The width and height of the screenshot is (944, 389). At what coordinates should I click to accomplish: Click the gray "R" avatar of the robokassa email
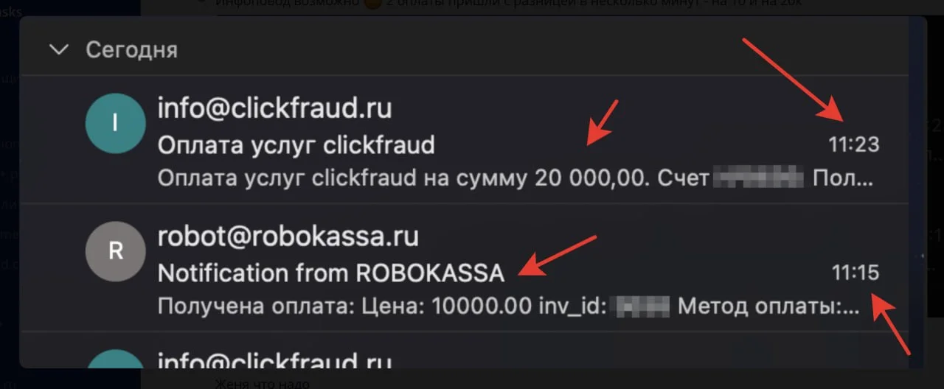[115, 251]
